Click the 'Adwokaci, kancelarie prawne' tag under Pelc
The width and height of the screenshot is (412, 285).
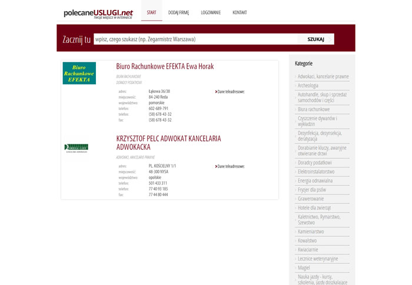(x=135, y=157)
